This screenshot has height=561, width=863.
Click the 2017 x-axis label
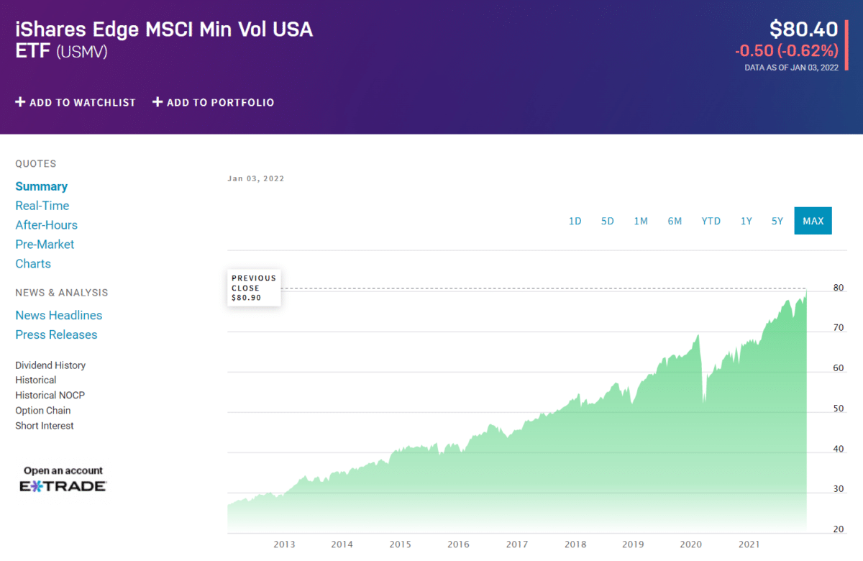point(517,544)
